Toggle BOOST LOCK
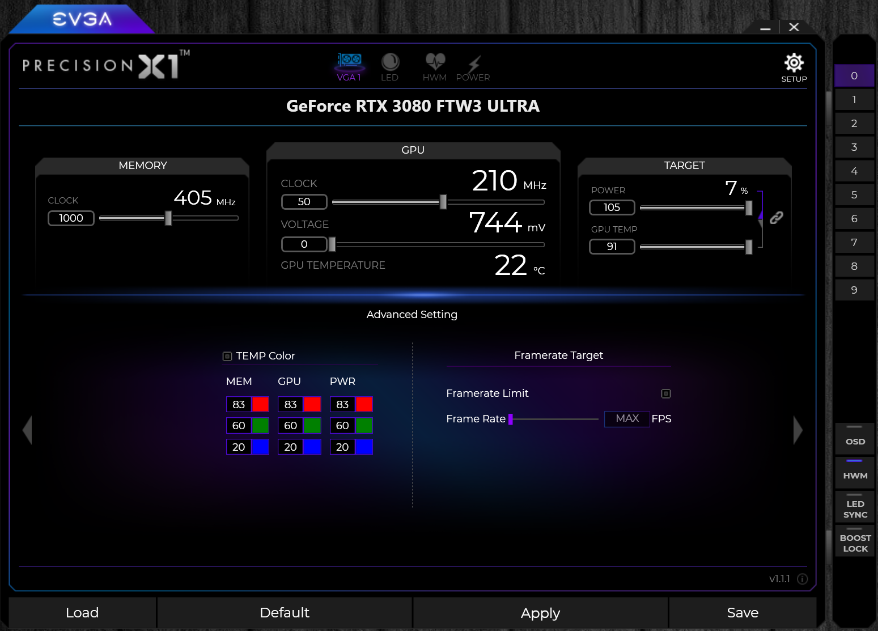 point(855,540)
